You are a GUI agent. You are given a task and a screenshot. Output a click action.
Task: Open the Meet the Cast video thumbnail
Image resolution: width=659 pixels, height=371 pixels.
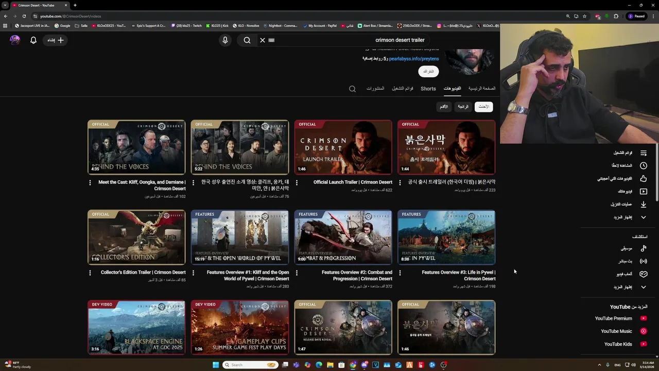tap(136, 147)
